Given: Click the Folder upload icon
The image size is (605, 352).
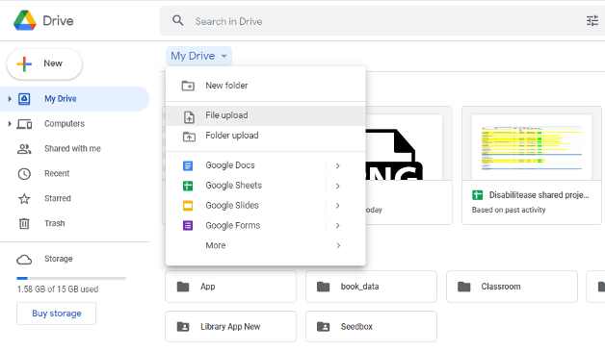Looking at the screenshot, I should (189, 137).
